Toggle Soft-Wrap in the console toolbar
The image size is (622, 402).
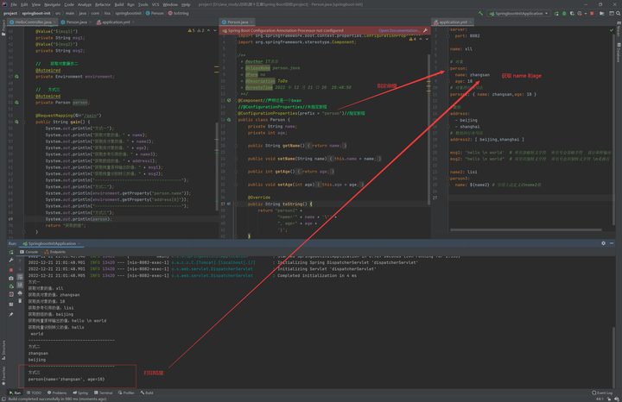(x=20, y=277)
